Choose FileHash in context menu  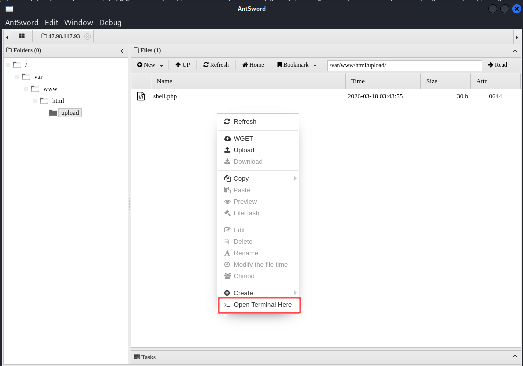(x=258, y=213)
